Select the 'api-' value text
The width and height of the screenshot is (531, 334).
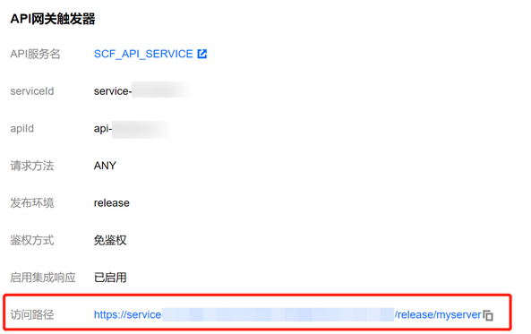(x=103, y=129)
